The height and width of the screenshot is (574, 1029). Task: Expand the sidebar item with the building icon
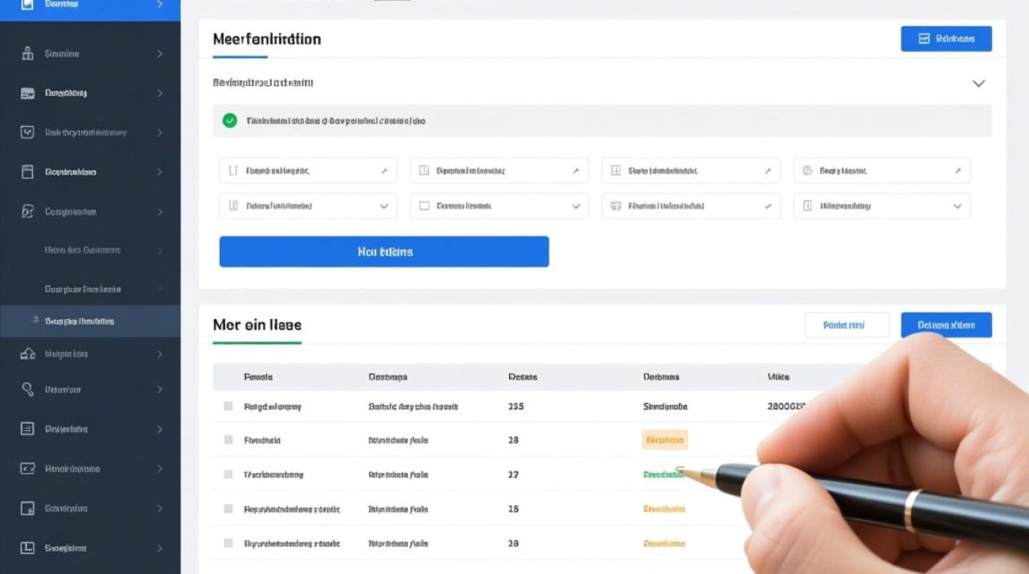coord(159,54)
